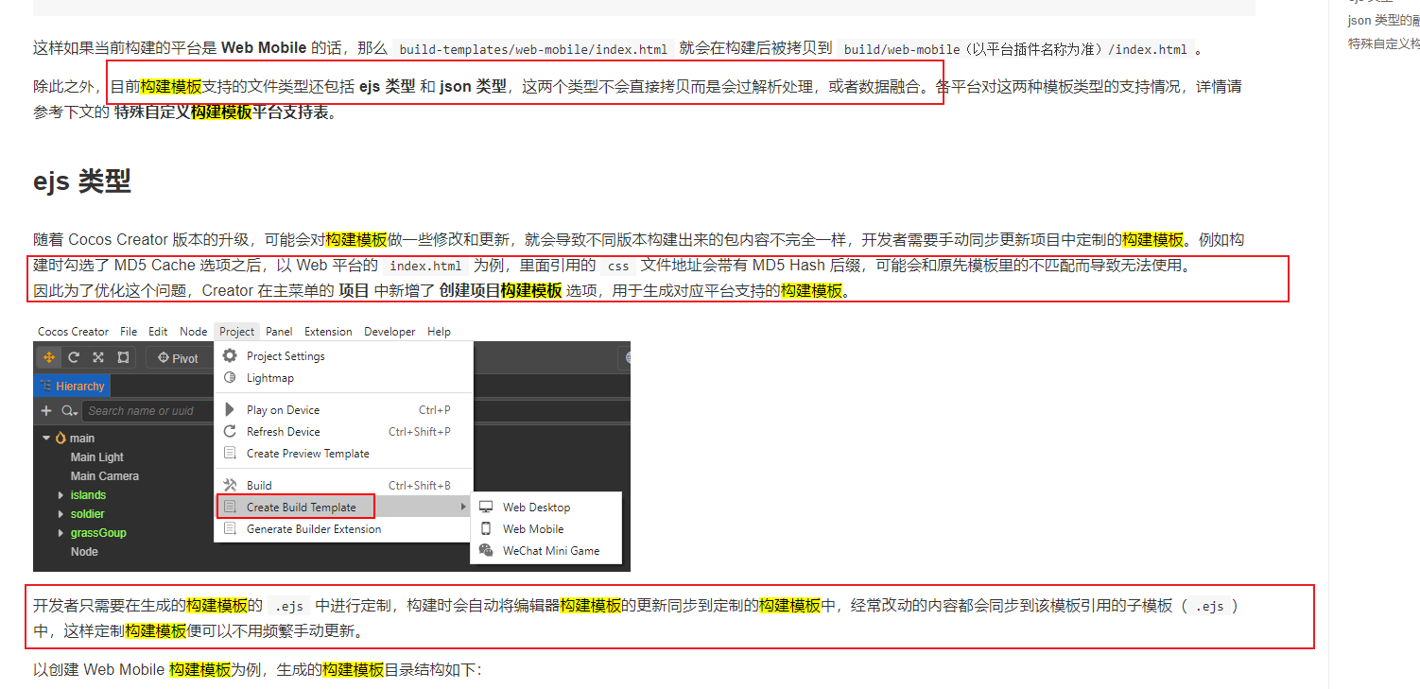1420x689 pixels.
Task: Open the Cocos Creator menu
Action: coord(73,332)
